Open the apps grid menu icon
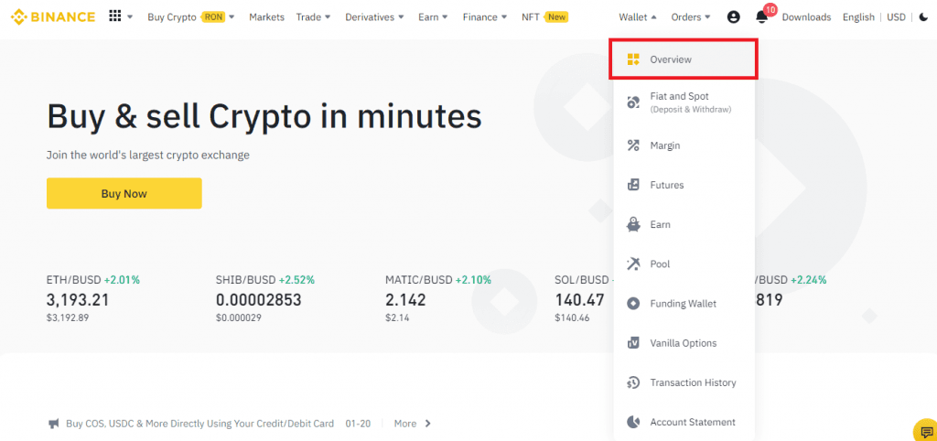The image size is (937, 441). (115, 16)
